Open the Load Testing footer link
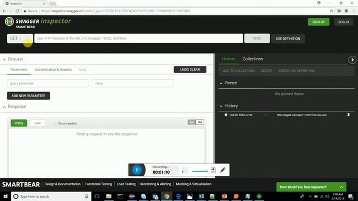Screen dimensions: 358x201 [126, 184]
